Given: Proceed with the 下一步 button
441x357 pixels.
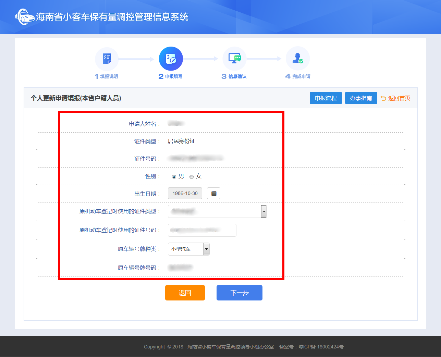Looking at the screenshot, I should click(x=239, y=293).
